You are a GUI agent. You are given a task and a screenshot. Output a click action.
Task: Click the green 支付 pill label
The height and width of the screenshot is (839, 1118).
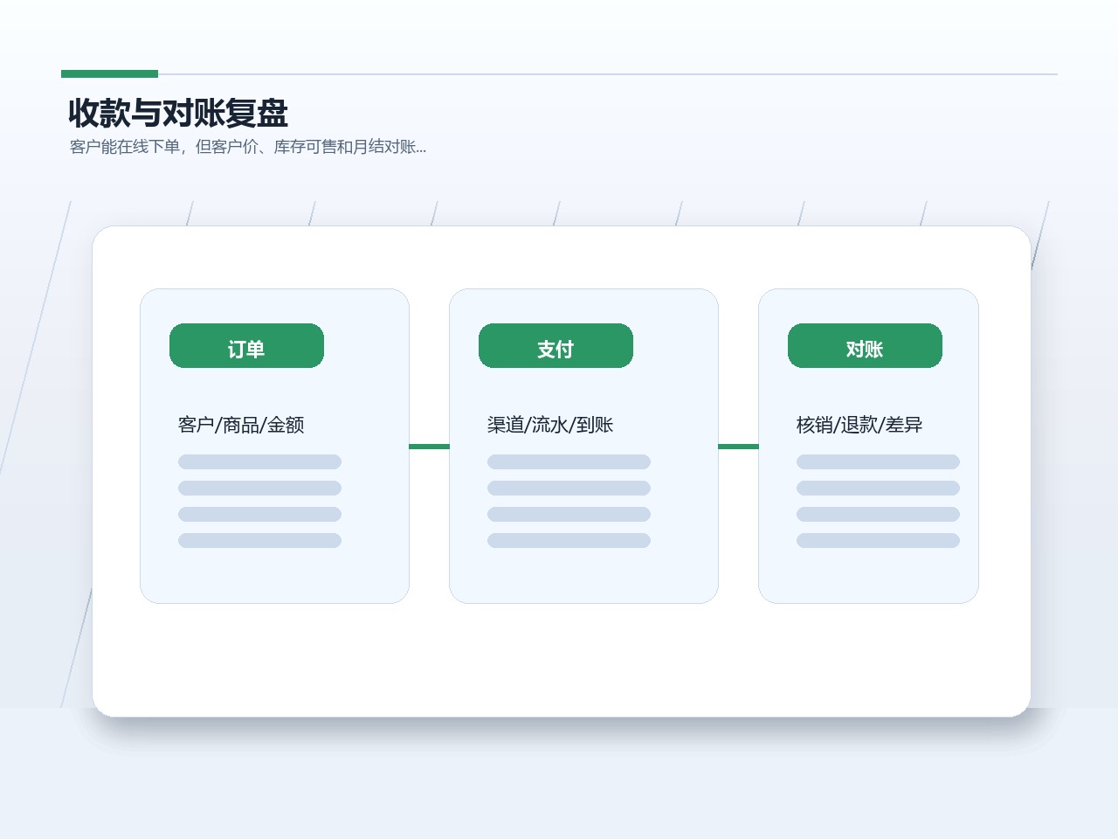[x=556, y=346]
